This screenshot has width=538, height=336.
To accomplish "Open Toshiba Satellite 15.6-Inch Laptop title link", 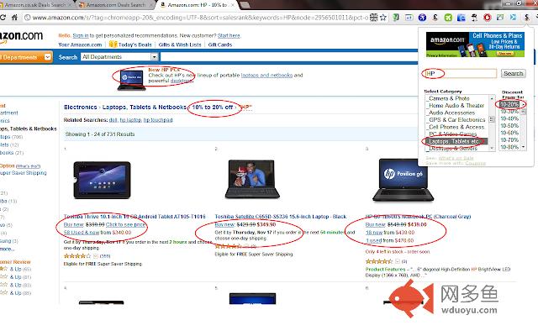I will 280,217.
